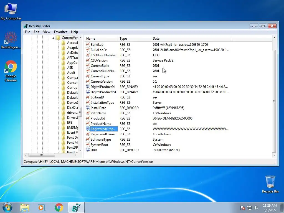The height and width of the screenshot is (213, 284).
Task: Open DataWagon desktop shortcut
Action: [x=11, y=40]
